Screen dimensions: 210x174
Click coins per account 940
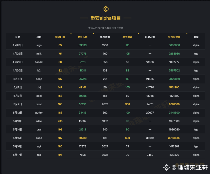tap(105, 129)
